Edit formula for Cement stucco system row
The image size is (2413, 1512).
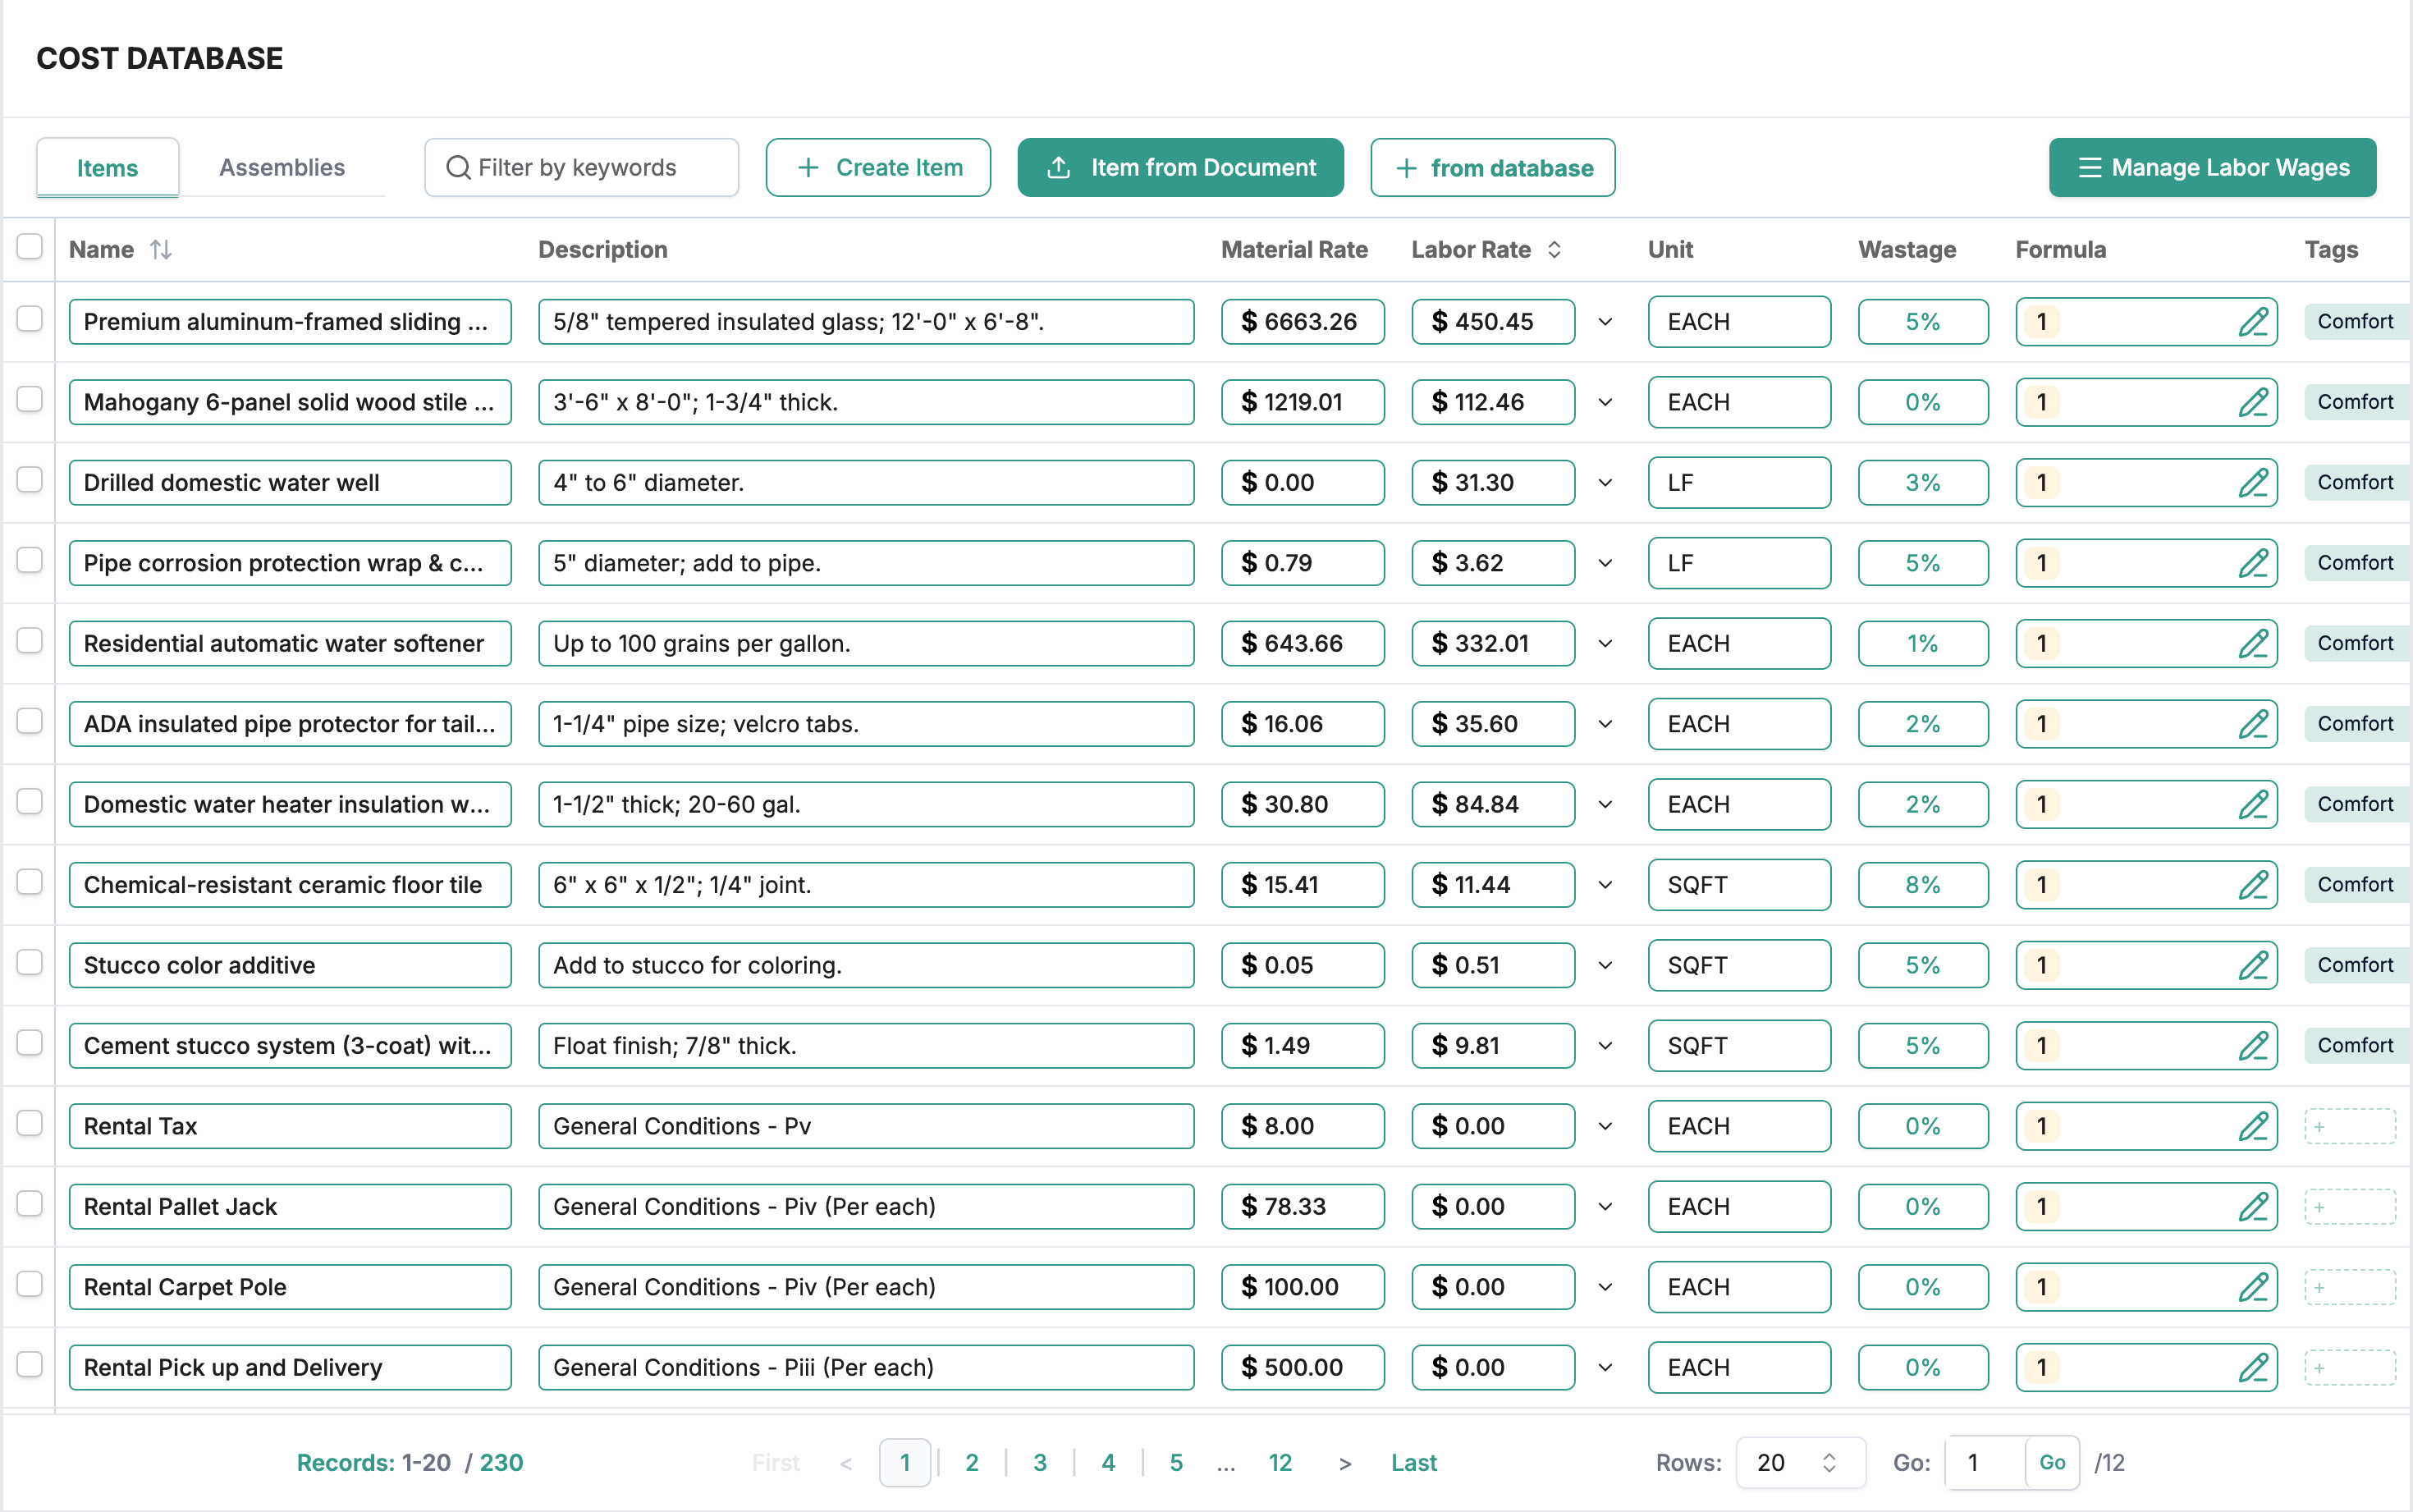2252,1046
